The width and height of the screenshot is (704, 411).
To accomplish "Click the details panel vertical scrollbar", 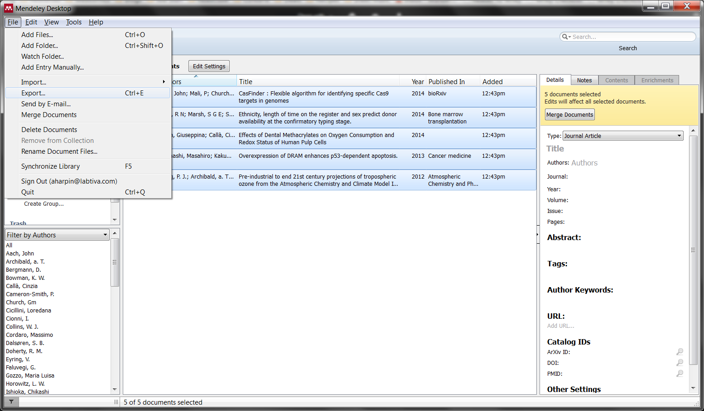I will point(693,250).
